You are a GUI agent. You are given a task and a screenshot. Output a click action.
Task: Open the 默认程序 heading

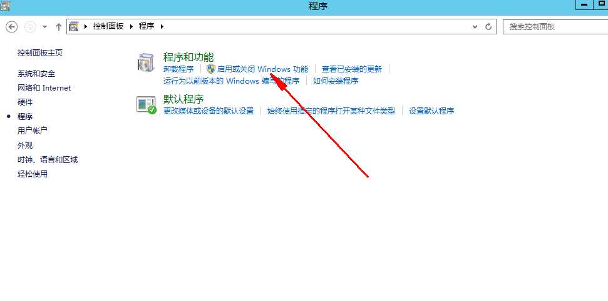point(183,99)
